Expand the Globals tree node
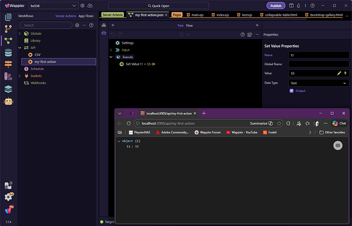The width and height of the screenshot is (352, 226). click(x=20, y=33)
